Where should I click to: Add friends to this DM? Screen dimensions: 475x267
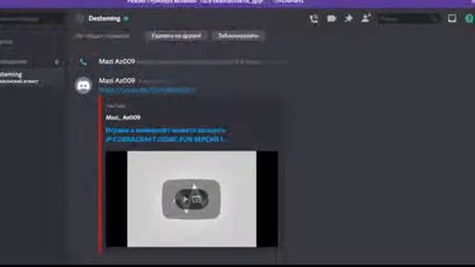366,19
